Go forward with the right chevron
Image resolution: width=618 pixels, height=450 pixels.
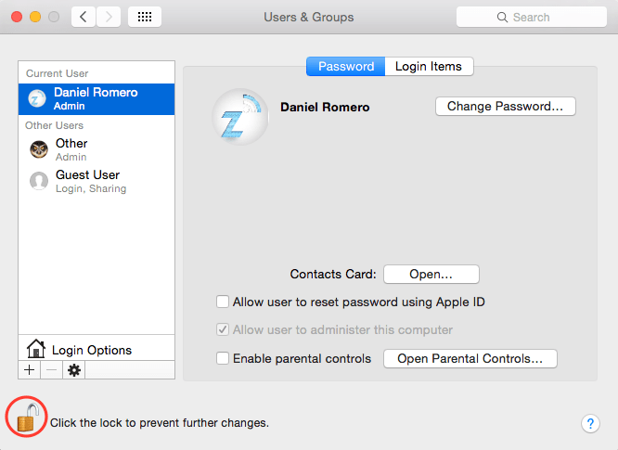109,17
